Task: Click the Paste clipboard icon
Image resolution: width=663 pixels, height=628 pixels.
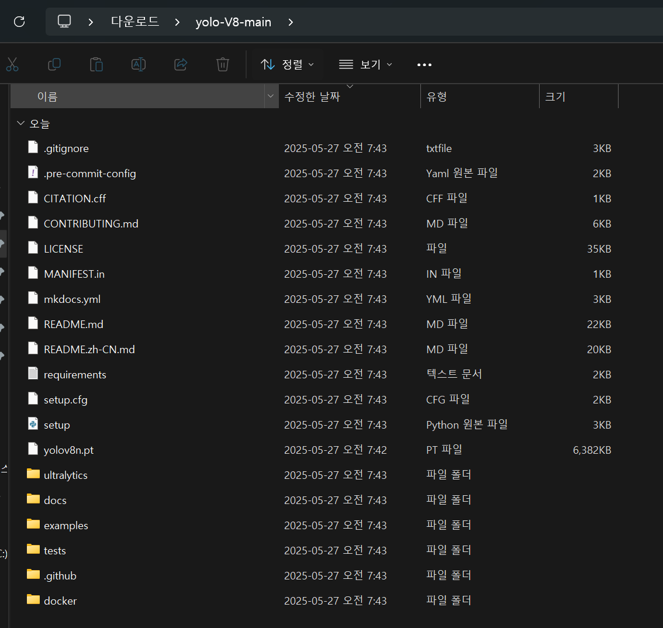Action: tap(96, 64)
